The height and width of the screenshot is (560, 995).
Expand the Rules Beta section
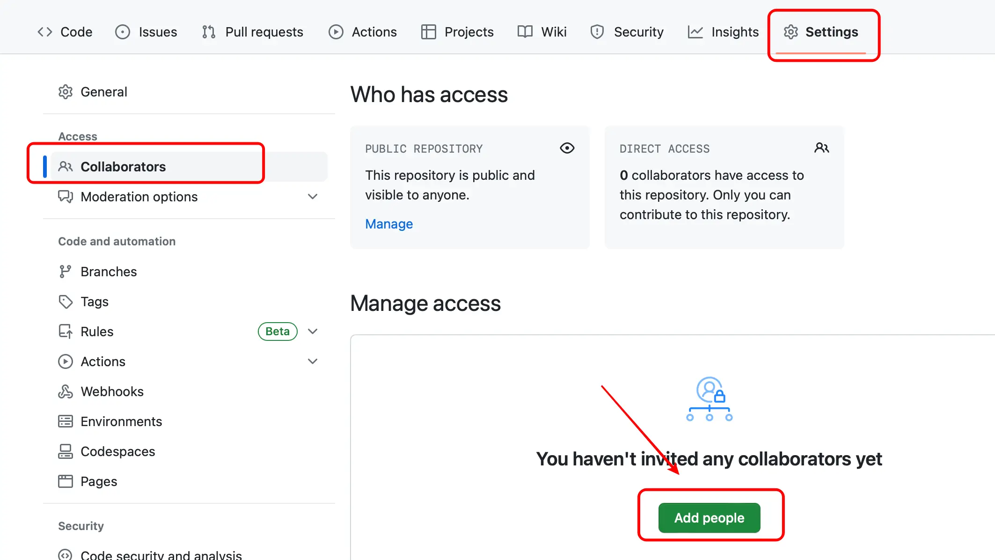[x=313, y=332]
